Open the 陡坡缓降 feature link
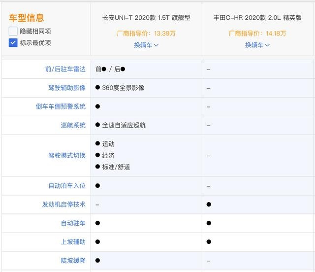Image resolution: width=315 pixels, height=272 pixels. click(73, 261)
